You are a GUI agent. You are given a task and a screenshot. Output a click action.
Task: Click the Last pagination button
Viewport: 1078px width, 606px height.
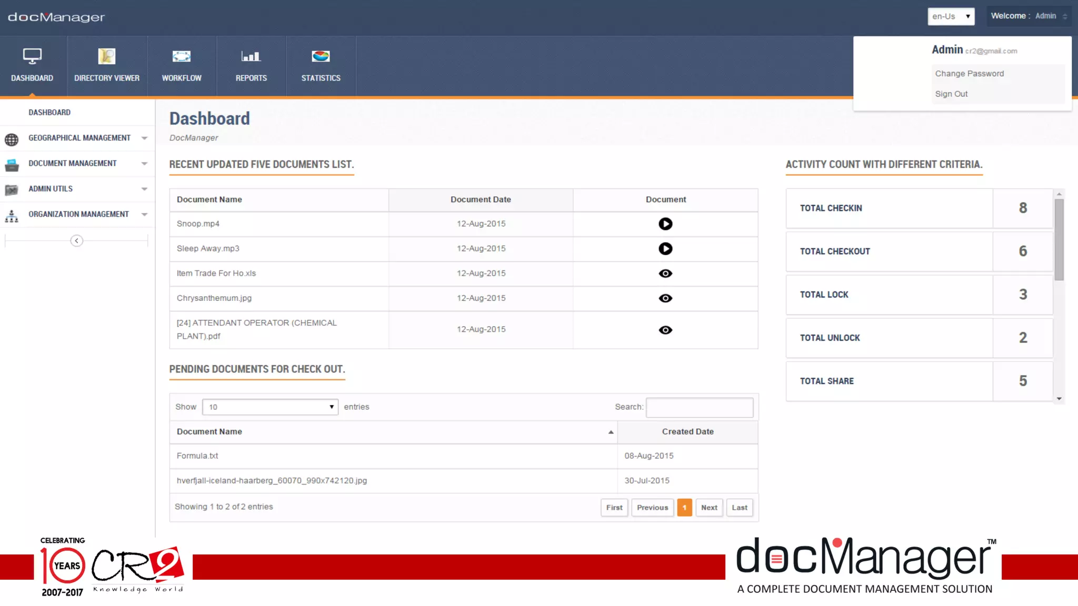click(x=739, y=508)
